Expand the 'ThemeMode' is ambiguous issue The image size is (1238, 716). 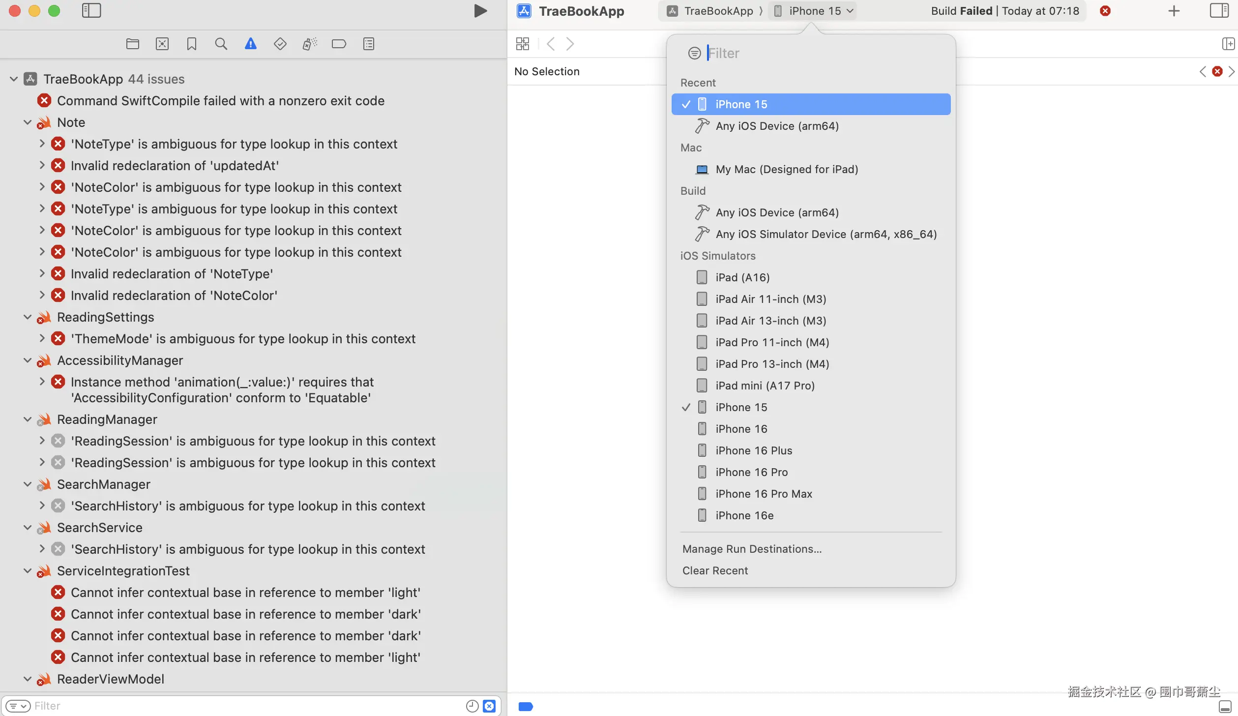tap(42, 339)
